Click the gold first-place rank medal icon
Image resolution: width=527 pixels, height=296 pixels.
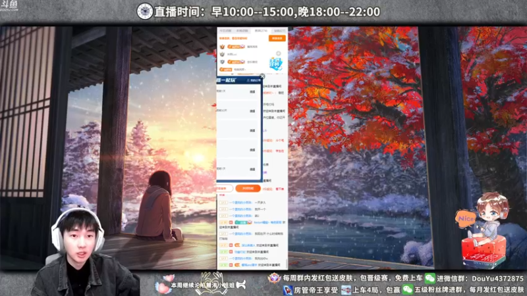(x=222, y=47)
